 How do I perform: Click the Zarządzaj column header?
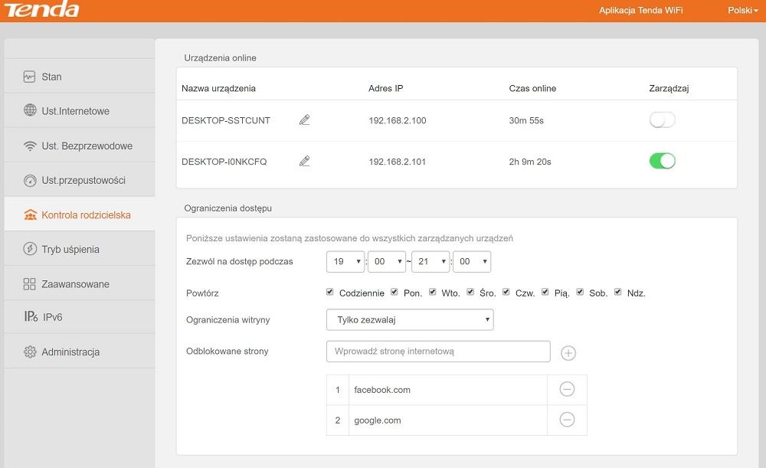(669, 88)
